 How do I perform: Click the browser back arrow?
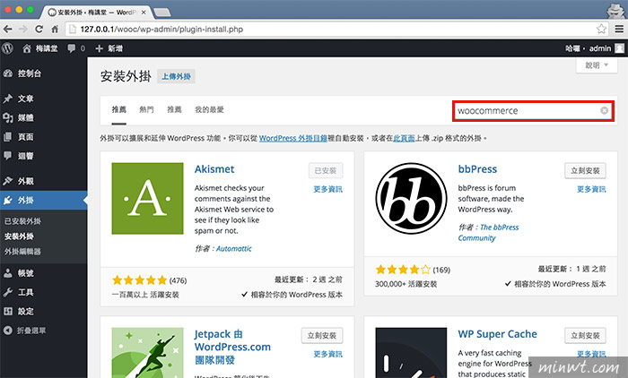point(7,29)
